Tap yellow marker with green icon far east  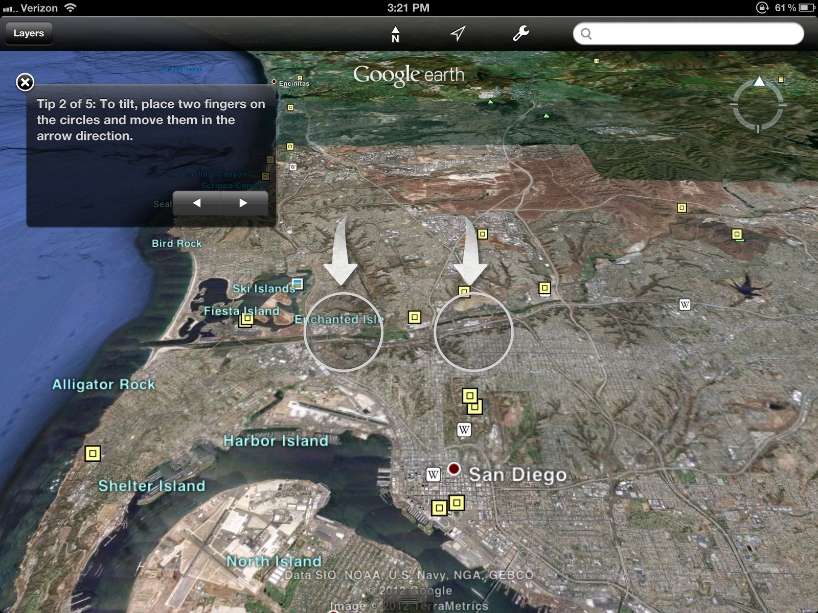coord(737,234)
